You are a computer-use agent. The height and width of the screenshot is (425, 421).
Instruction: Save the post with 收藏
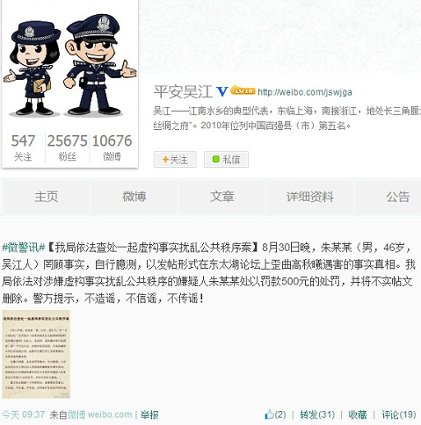358,414
